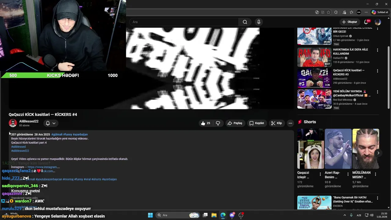
Task: Click the Windows taskbar search box
Action: click(x=178, y=215)
